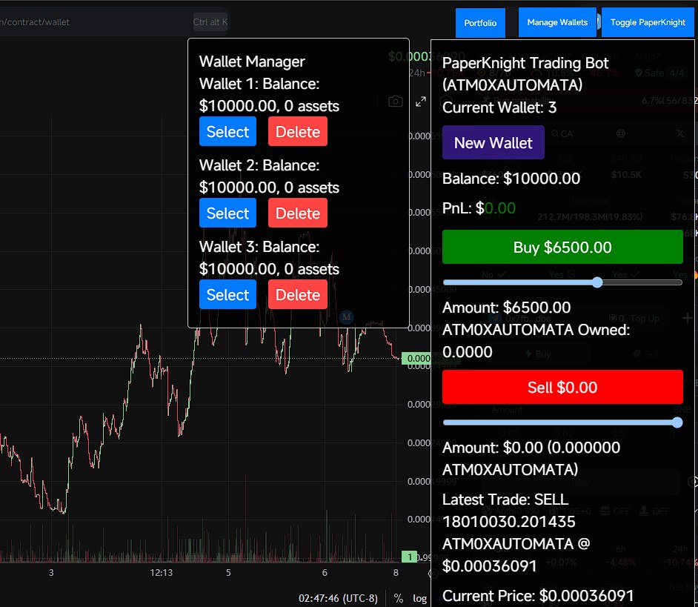This screenshot has height=607, width=698.
Task: Select Wallet 2
Action: [227, 213]
